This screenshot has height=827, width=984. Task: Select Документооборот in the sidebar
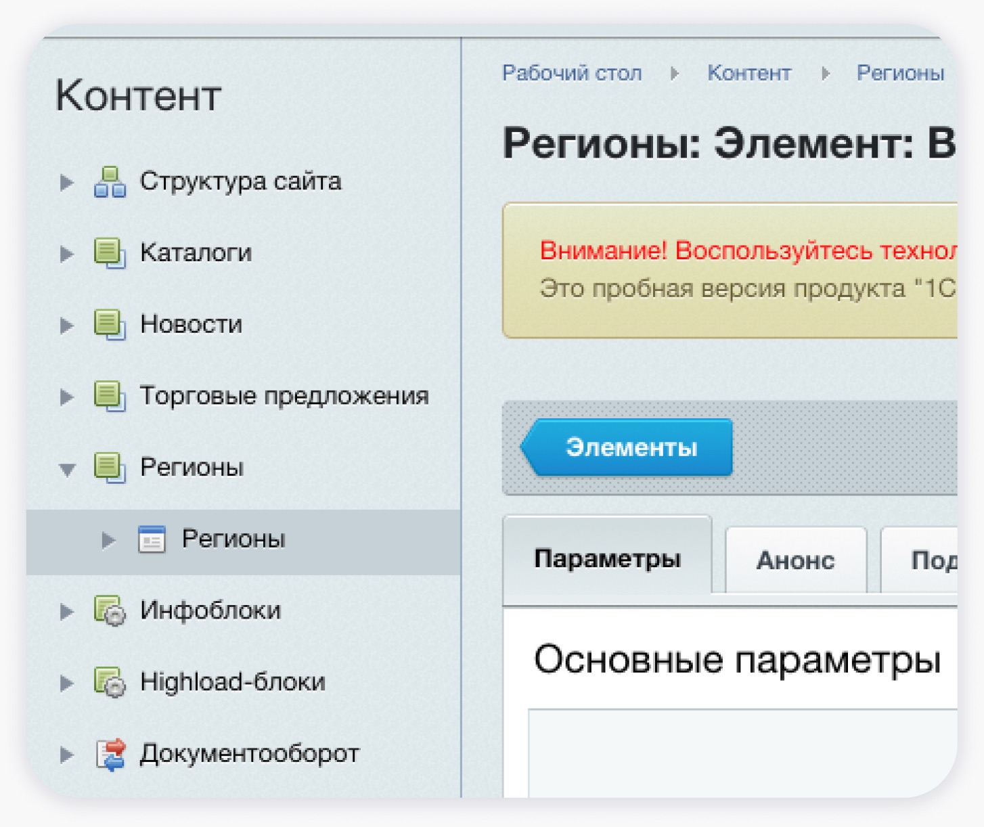[x=250, y=754]
